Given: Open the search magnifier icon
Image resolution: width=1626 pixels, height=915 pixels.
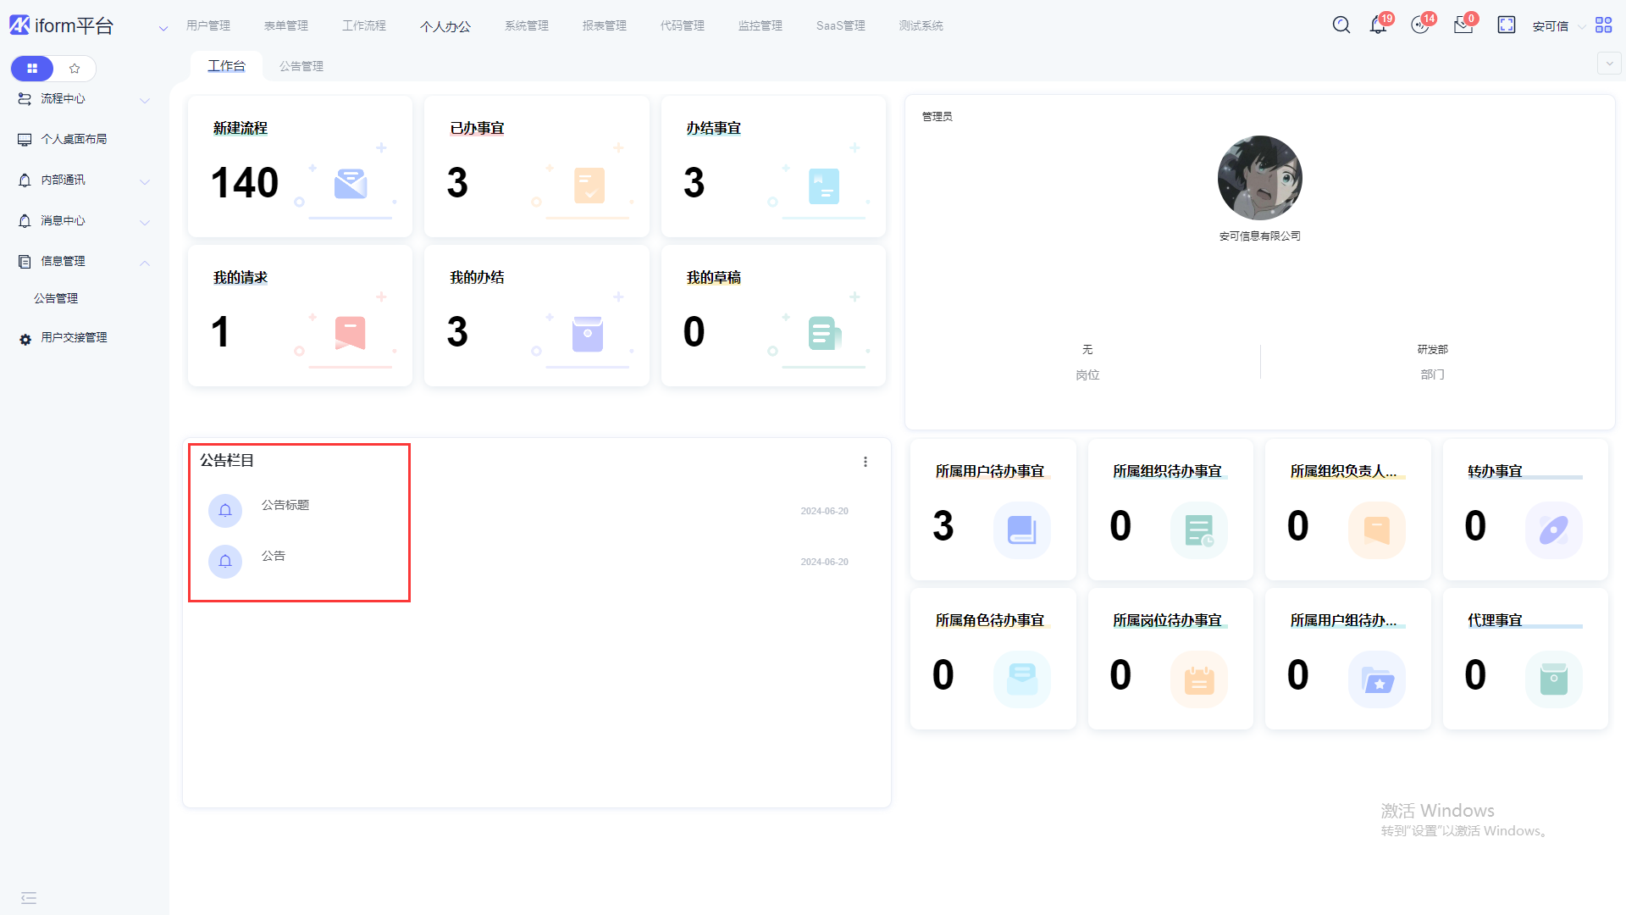Looking at the screenshot, I should pos(1341,25).
